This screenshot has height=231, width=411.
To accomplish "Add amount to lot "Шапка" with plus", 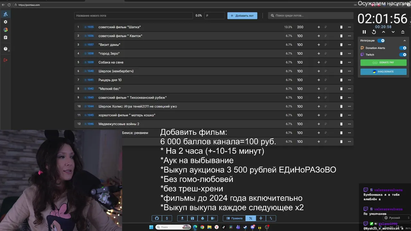I will click(319, 27).
